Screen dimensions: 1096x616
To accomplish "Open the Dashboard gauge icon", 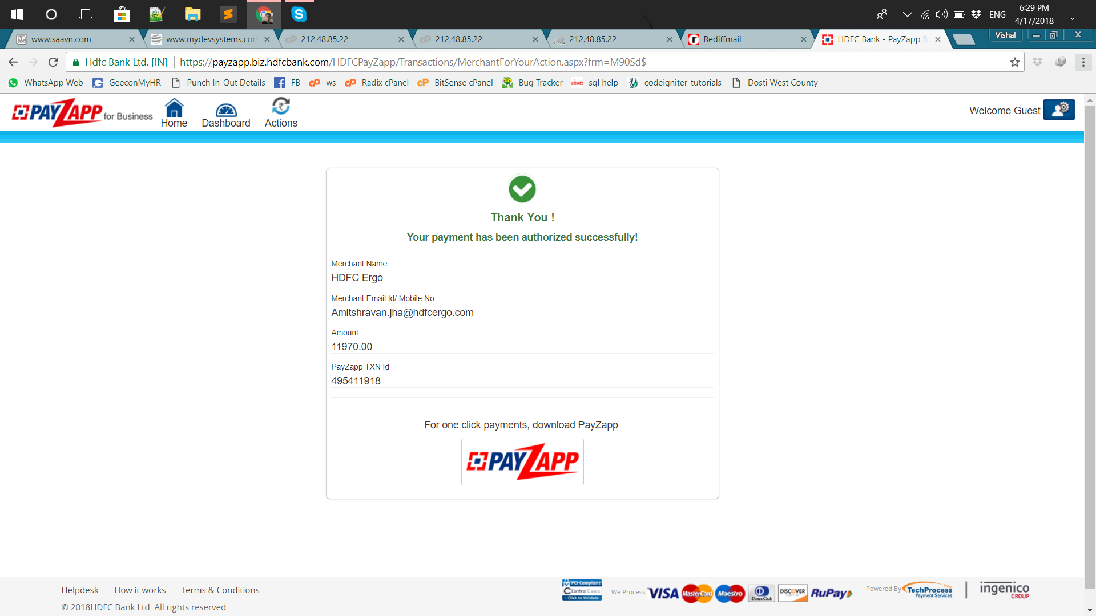I will click(x=226, y=110).
